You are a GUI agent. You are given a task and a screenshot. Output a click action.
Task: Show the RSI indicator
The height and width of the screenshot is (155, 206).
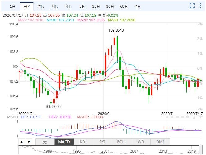point(102,142)
